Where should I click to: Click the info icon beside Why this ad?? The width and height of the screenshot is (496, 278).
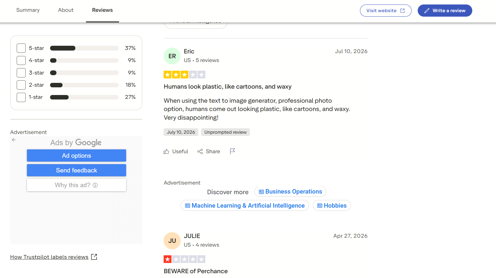95,185
